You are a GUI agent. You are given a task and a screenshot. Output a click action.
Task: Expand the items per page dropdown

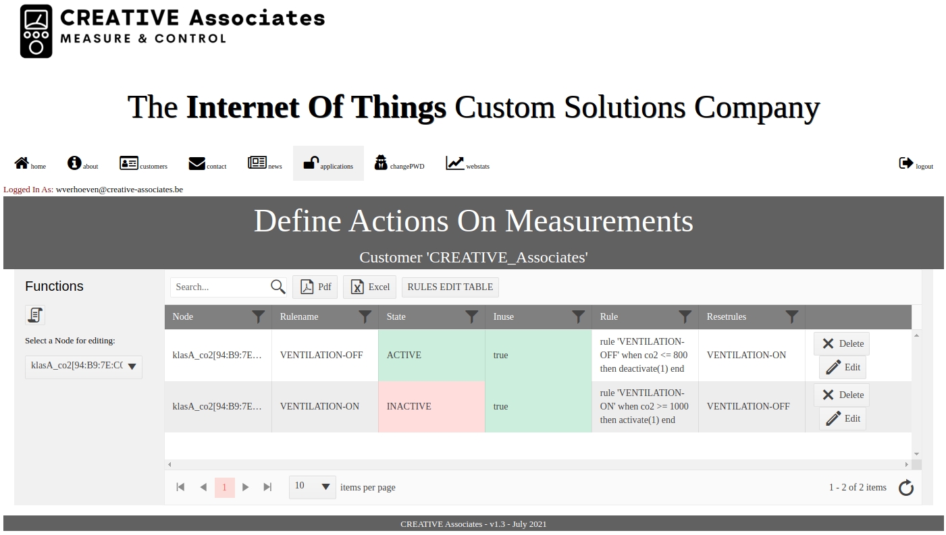point(325,486)
